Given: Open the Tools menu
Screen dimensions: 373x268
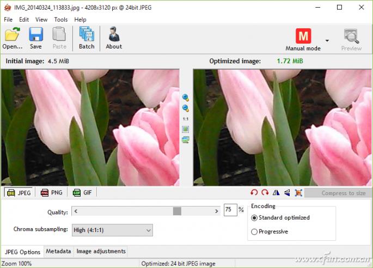Looking at the screenshot, I should click(61, 20).
